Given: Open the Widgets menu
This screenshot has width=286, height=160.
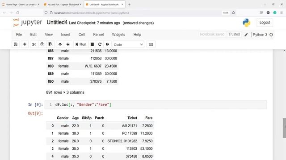Looking at the screenshot, I should coord(118,35).
